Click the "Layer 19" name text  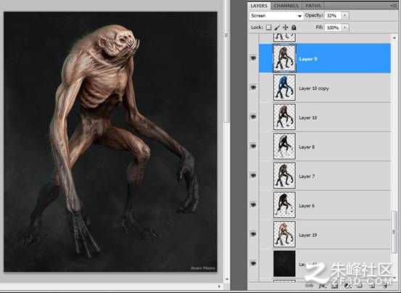pos(308,235)
